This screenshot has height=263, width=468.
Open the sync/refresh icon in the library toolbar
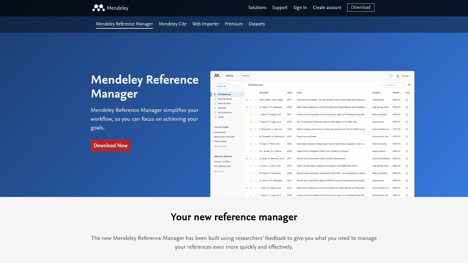391,76
